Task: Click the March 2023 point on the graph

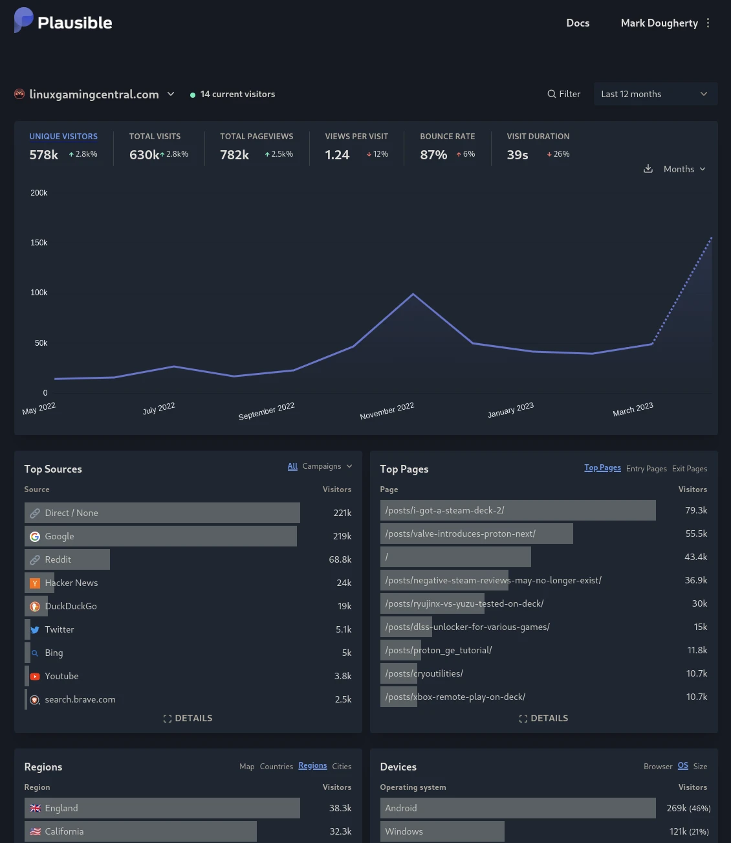Action: 651,344
